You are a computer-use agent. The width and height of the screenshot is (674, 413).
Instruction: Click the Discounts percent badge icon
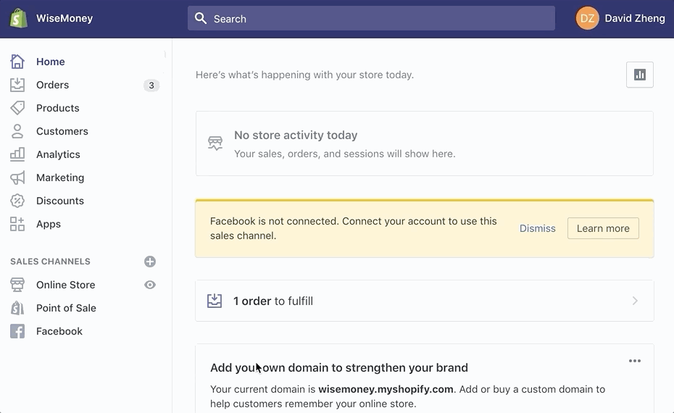[17, 201]
